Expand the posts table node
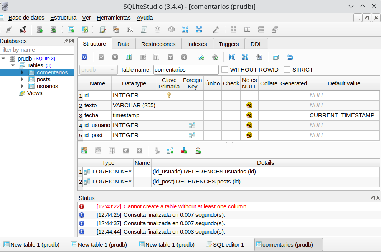This screenshot has width=381, height=252. pos(23,79)
